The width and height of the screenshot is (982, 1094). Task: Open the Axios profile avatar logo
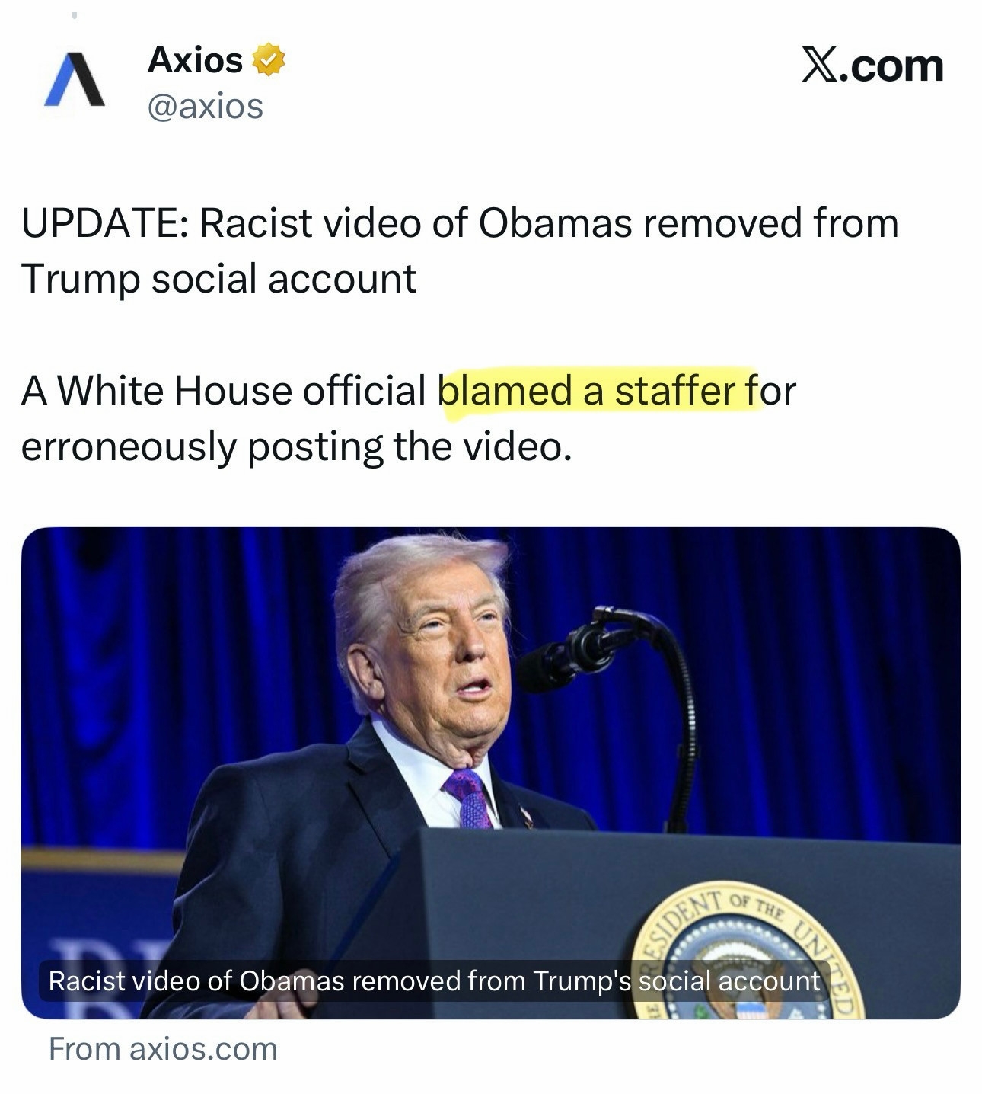point(75,78)
